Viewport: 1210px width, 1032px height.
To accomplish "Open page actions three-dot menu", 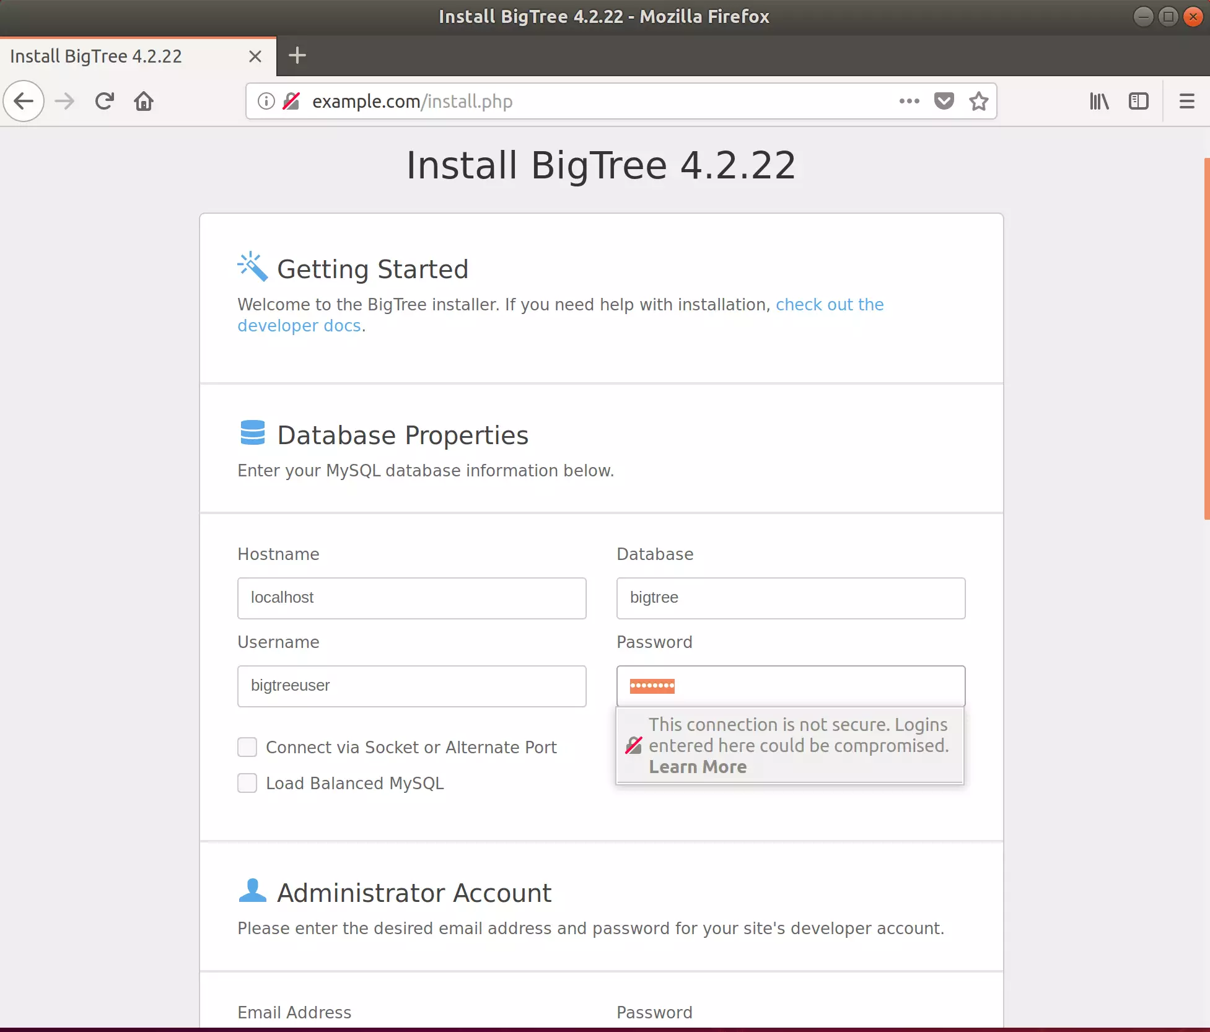I will tap(909, 101).
